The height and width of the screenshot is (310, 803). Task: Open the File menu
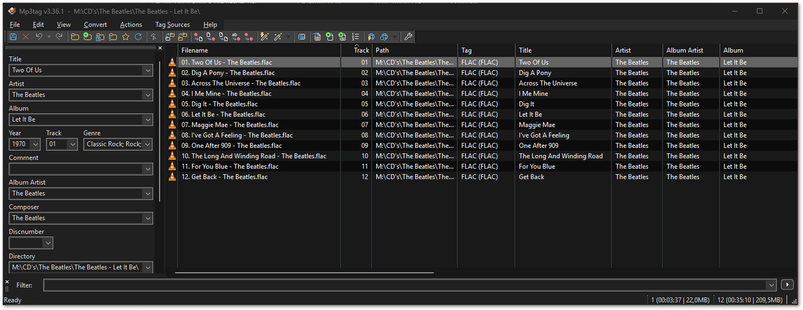coord(15,25)
